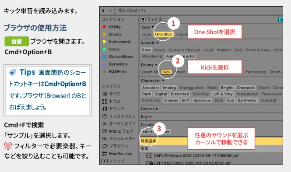Toggle the Loop type filter tag
Screen dimensions: 291x172
tap(147, 34)
